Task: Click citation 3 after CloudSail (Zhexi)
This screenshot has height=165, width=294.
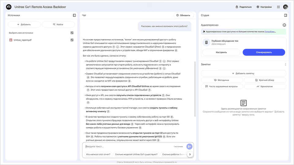Action: click(163, 47)
